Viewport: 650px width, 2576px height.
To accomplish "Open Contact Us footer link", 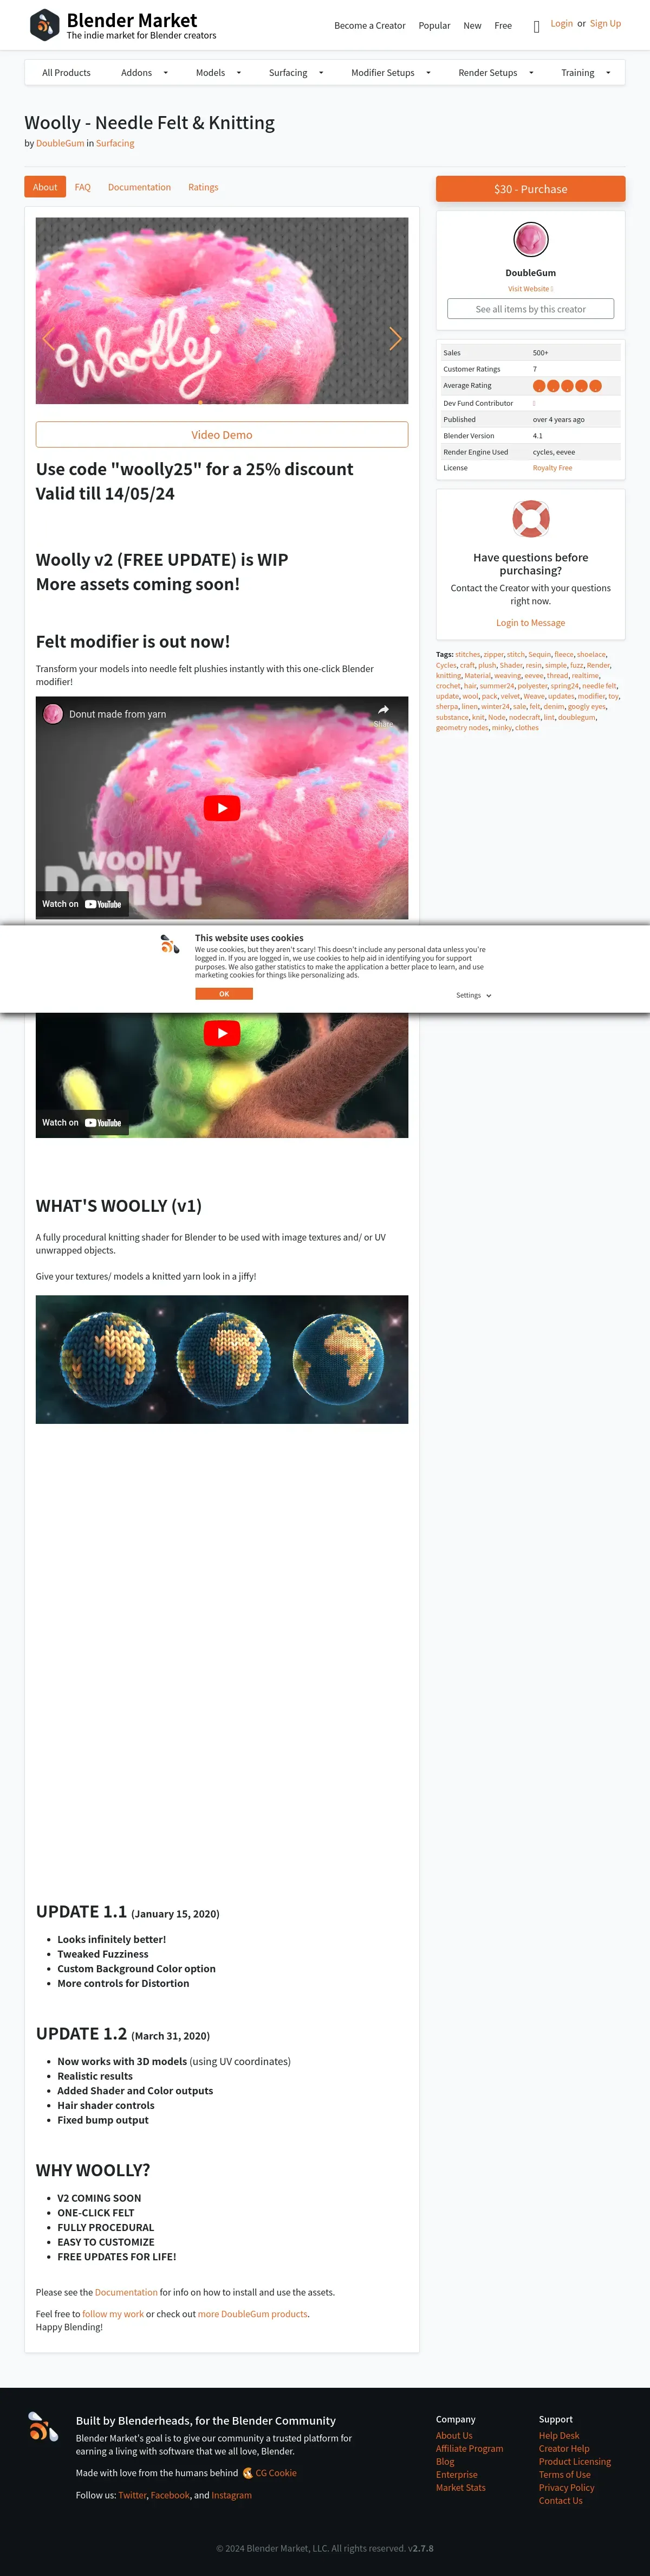I will (x=561, y=2501).
